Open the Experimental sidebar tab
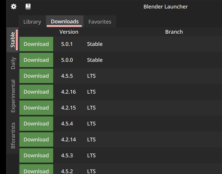The image size is (222, 174). (x=13, y=96)
